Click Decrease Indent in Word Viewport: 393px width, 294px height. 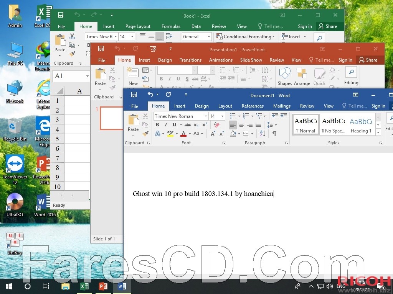coord(275,116)
